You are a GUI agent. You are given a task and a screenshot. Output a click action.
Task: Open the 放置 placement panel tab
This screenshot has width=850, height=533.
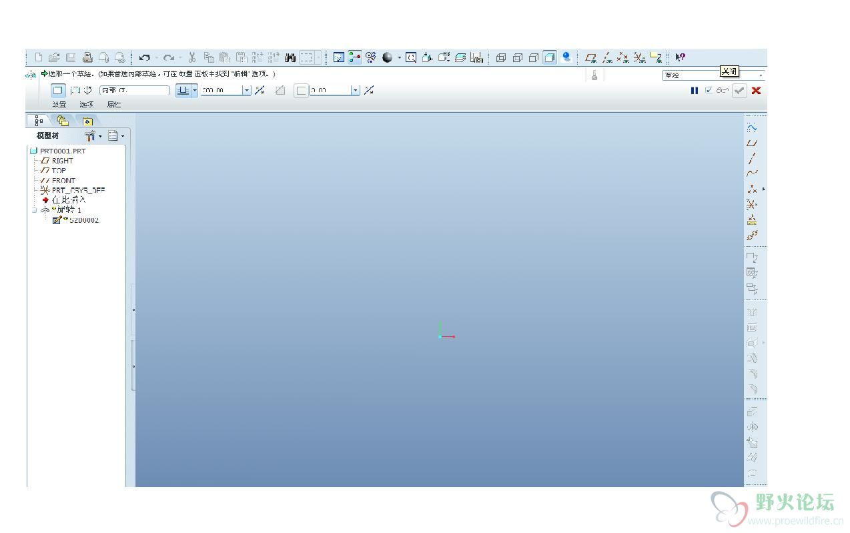click(x=59, y=105)
